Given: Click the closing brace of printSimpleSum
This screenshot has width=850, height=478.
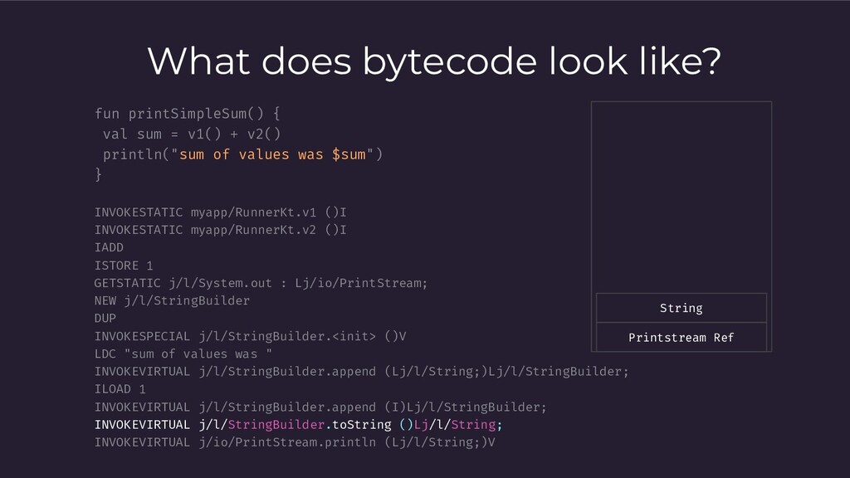Looking at the screenshot, I should click(98, 174).
